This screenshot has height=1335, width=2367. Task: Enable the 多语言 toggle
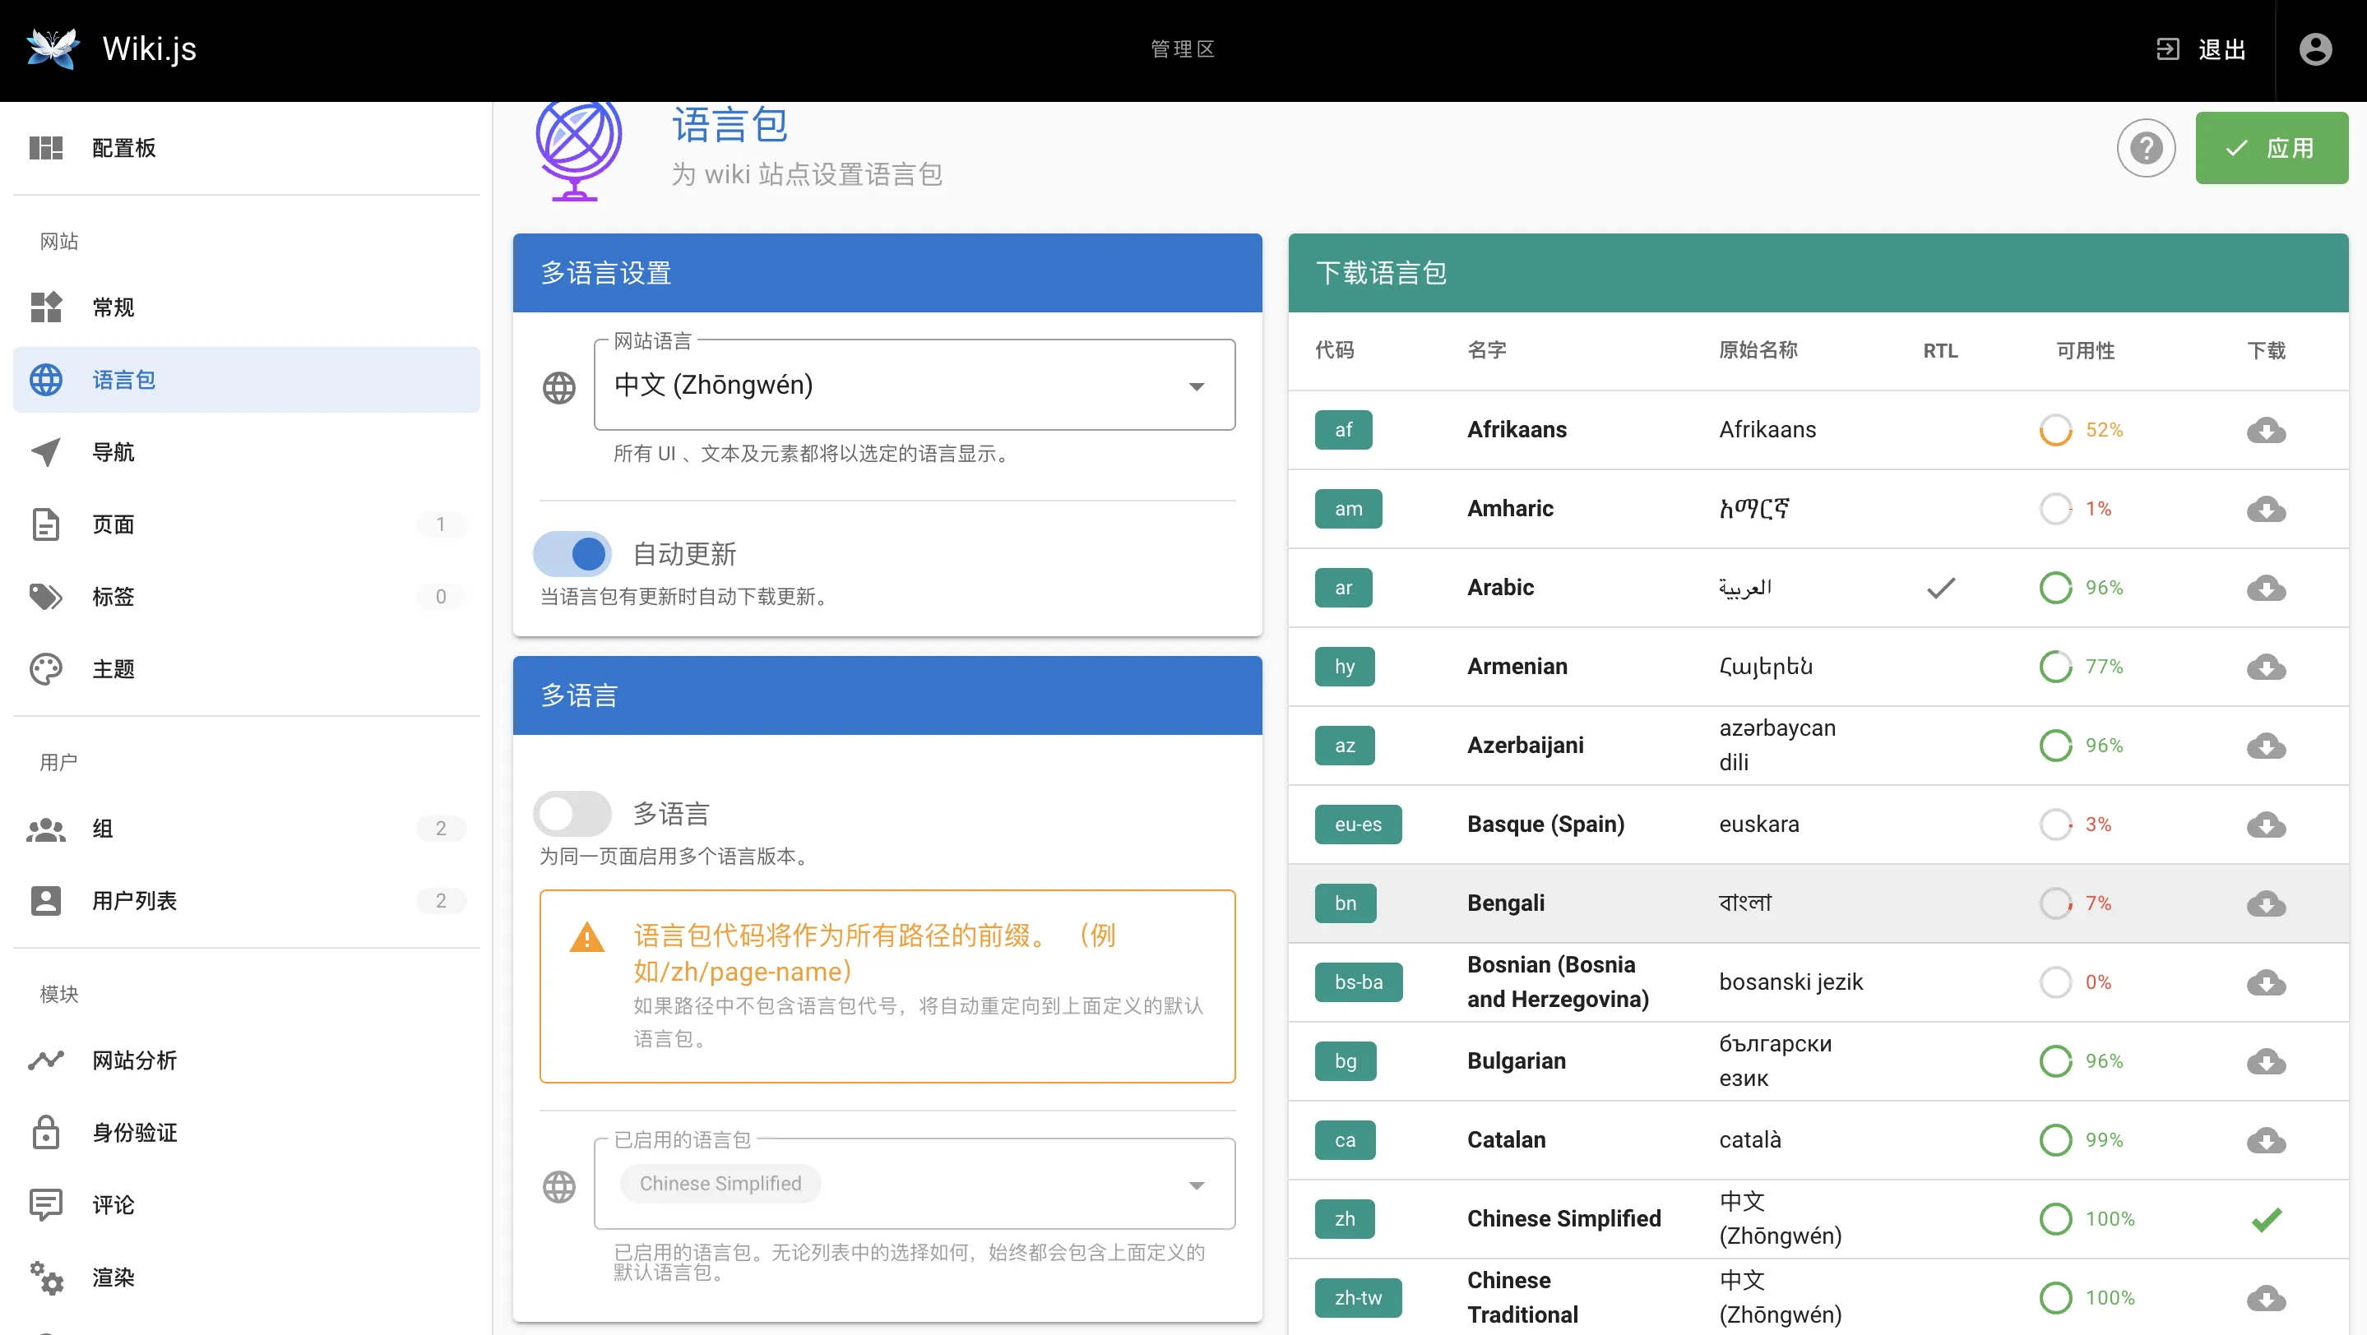572,812
